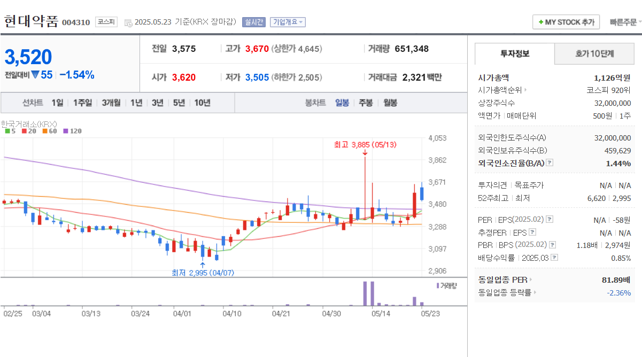
Task: Select the 1주일 line chart period
Action: click(82, 103)
